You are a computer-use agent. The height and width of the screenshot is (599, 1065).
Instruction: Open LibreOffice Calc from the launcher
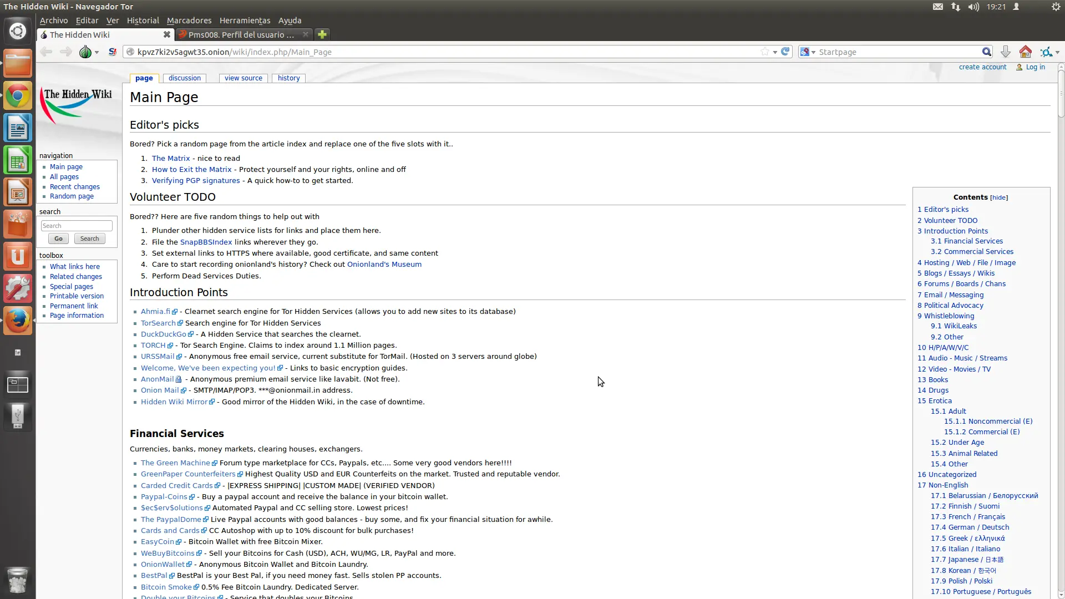[x=18, y=160]
